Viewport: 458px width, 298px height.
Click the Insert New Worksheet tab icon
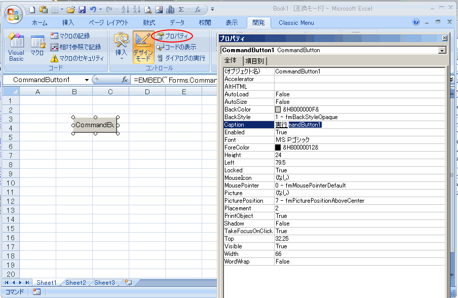(x=128, y=283)
